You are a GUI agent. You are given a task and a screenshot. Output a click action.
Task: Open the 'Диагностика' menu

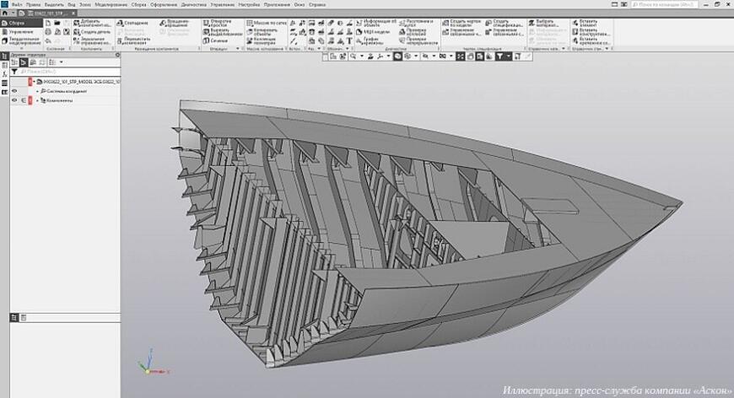pyautogui.click(x=193, y=4)
